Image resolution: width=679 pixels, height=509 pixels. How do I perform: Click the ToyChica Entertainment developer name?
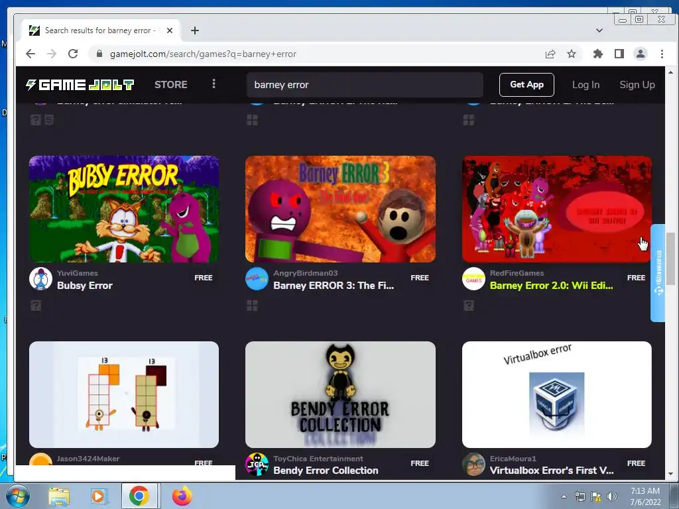[318, 459]
